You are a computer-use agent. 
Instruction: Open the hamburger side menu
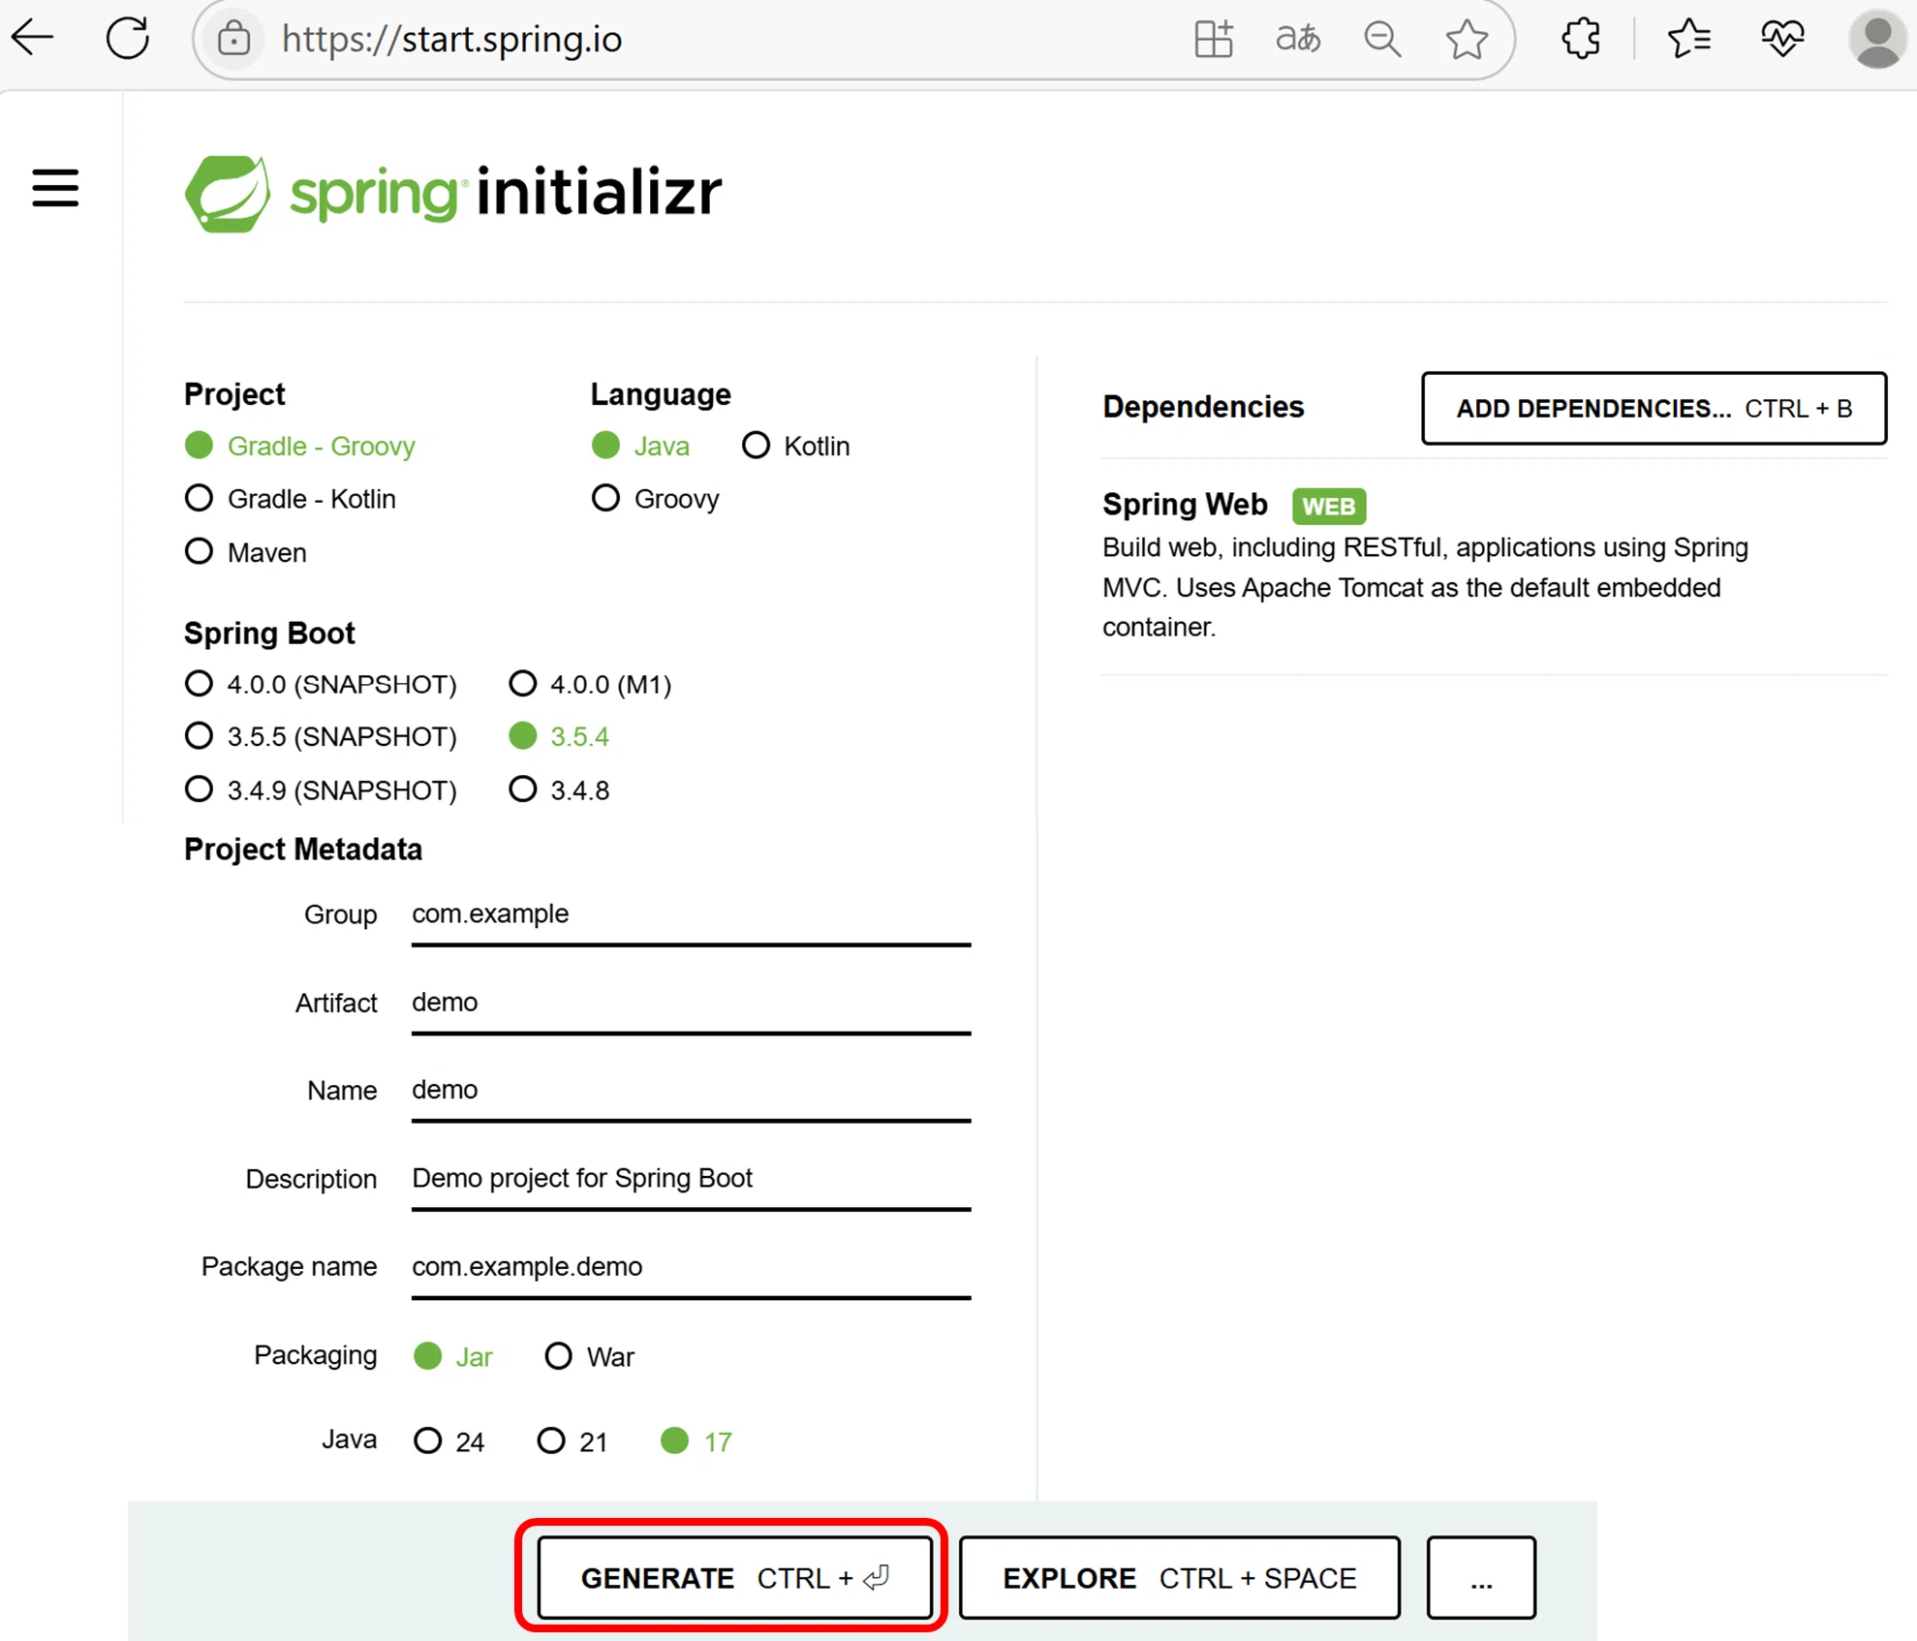click(x=55, y=188)
